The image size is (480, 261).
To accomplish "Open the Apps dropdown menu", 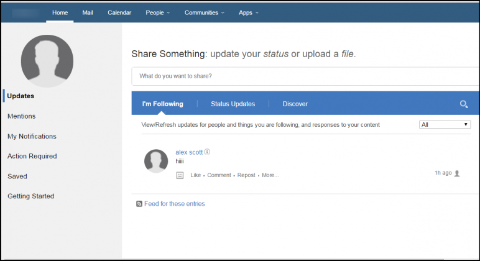I will click(249, 12).
